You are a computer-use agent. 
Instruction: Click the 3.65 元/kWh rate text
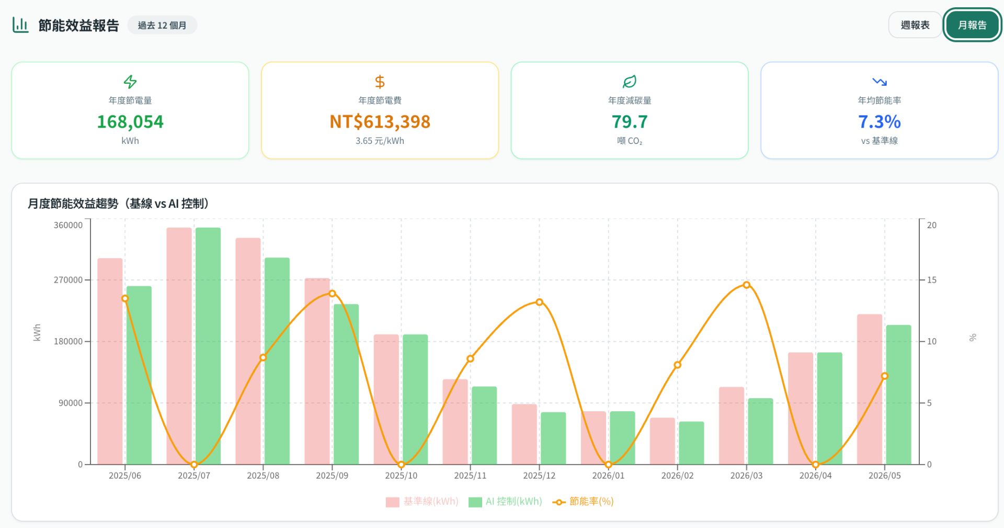click(x=380, y=141)
